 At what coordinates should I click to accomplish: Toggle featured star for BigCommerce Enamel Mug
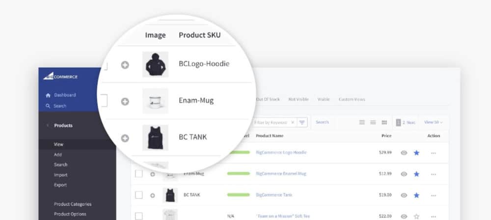416,174
